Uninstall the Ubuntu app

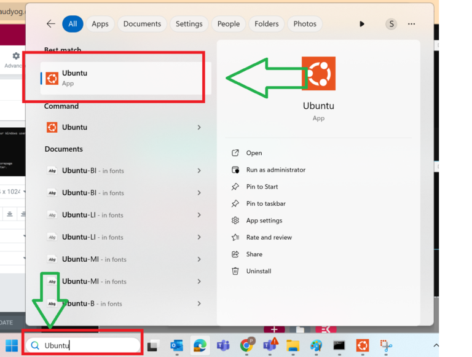click(258, 271)
